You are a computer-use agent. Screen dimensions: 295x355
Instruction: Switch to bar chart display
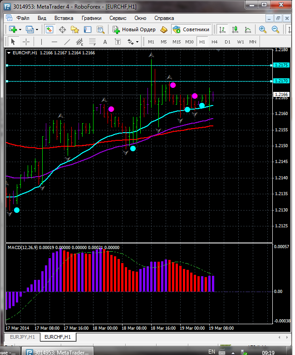coord(222,30)
